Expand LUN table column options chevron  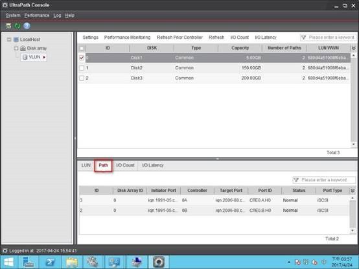354,48
